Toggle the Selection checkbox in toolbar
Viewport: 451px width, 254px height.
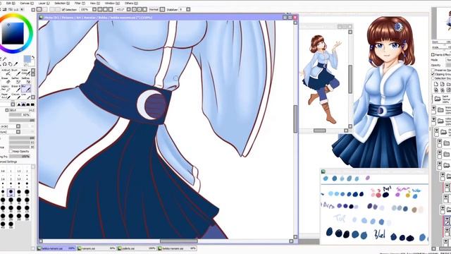pyautogui.click(x=63, y=9)
